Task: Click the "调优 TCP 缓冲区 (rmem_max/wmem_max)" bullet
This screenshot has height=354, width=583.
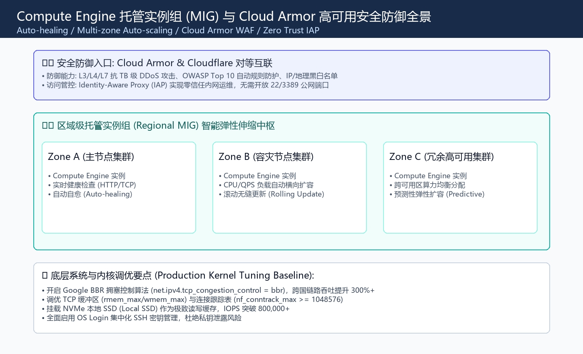Action: click(192, 299)
